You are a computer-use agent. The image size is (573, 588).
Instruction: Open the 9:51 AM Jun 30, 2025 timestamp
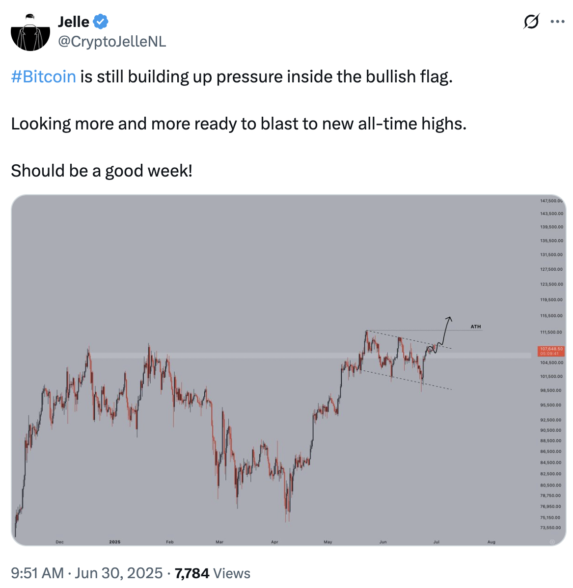click(86, 573)
